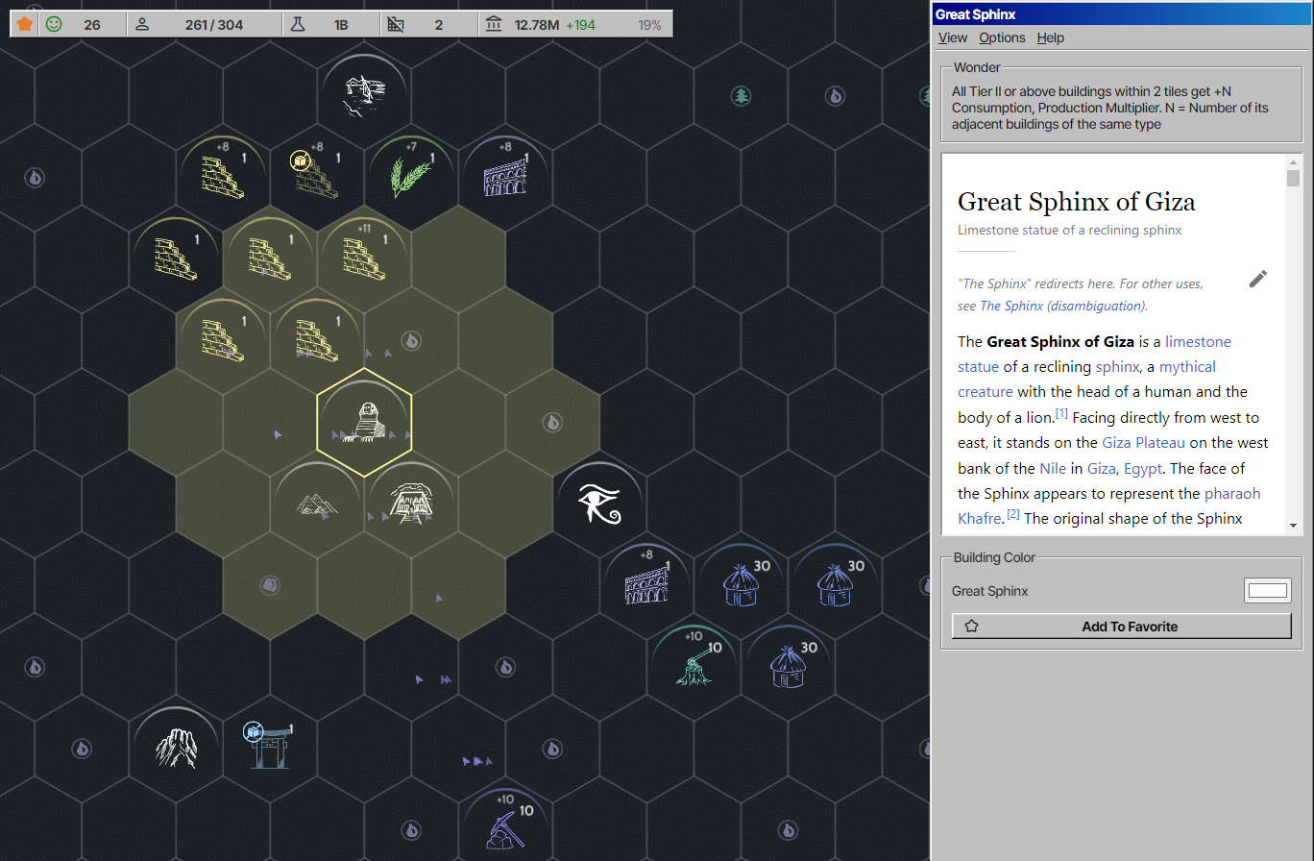The width and height of the screenshot is (1314, 861).
Task: Click 'Limestone statue of a reclining sphinx' subtitle
Action: tap(1070, 230)
